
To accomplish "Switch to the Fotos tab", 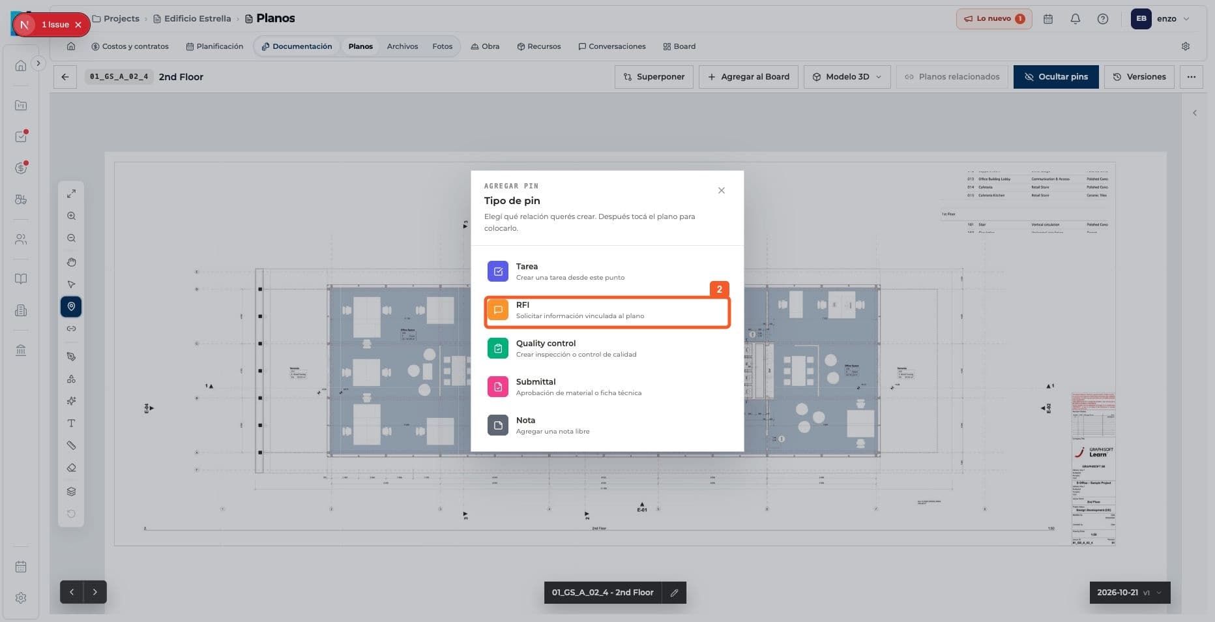I will pyautogui.click(x=442, y=46).
